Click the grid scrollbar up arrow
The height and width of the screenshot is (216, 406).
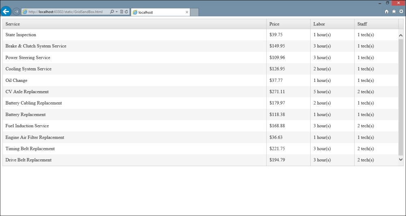coord(401,35)
